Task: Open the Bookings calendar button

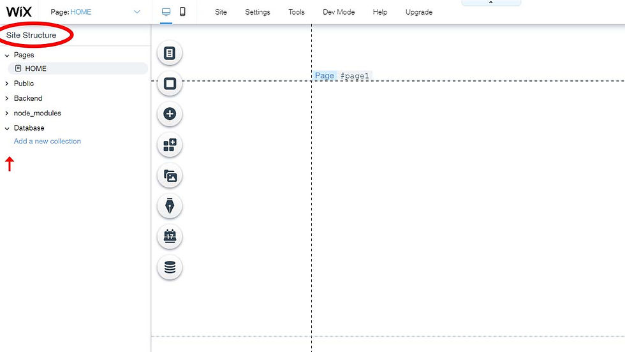Action: tap(170, 237)
